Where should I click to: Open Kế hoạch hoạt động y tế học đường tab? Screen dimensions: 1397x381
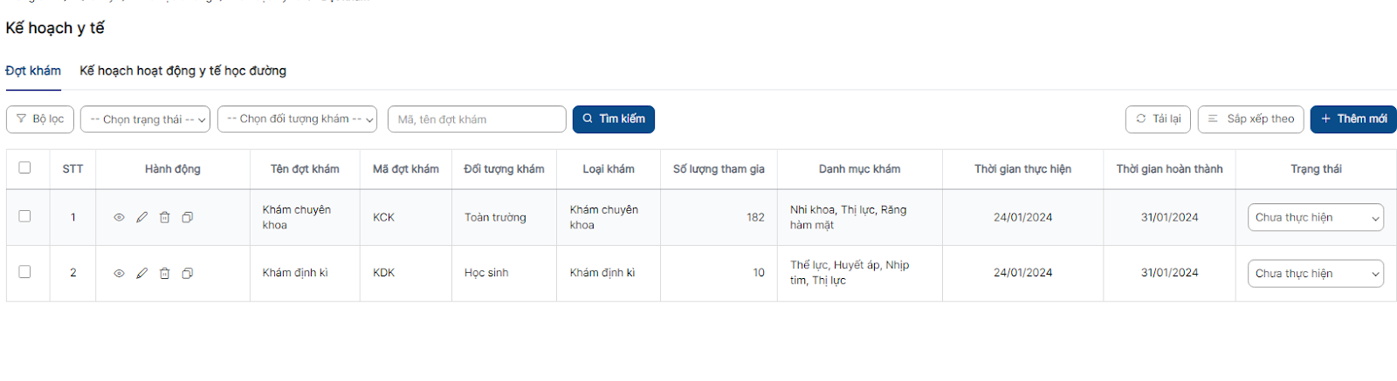pyautogui.click(x=182, y=71)
